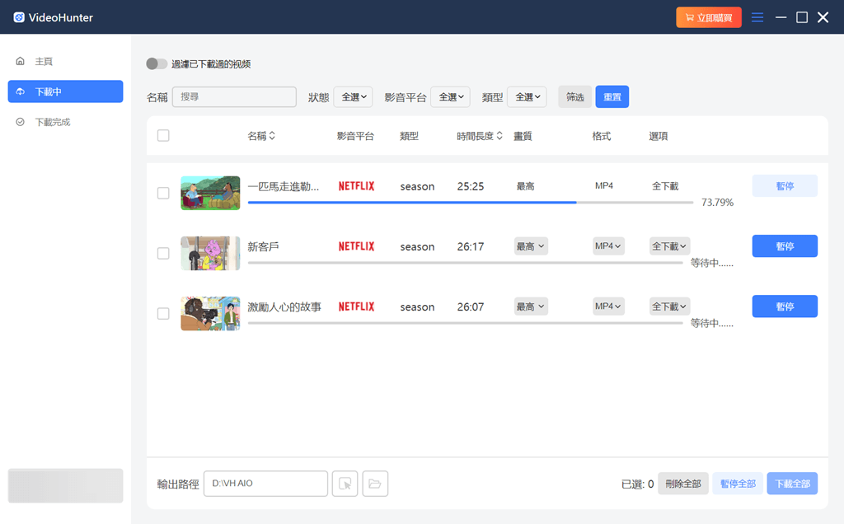Expand the 影音平台 platform dropdown
This screenshot has height=524, width=844.
(x=450, y=96)
